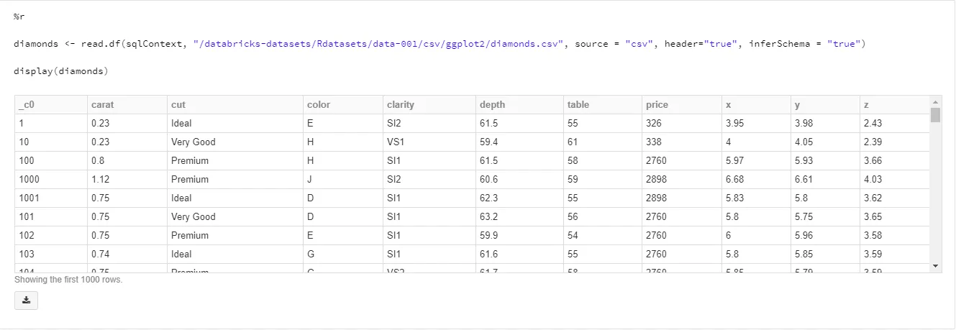Click the vertical scrollbar thumb of the table
The height and width of the screenshot is (330, 956).
[935, 115]
